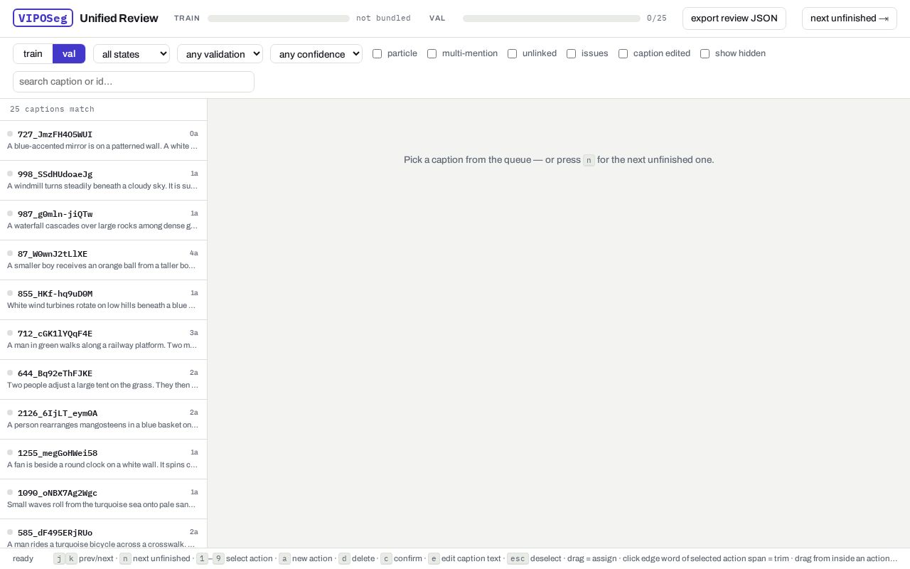This screenshot has height=569, width=910.
Task: Open the any validation dropdown
Action: coord(220,54)
